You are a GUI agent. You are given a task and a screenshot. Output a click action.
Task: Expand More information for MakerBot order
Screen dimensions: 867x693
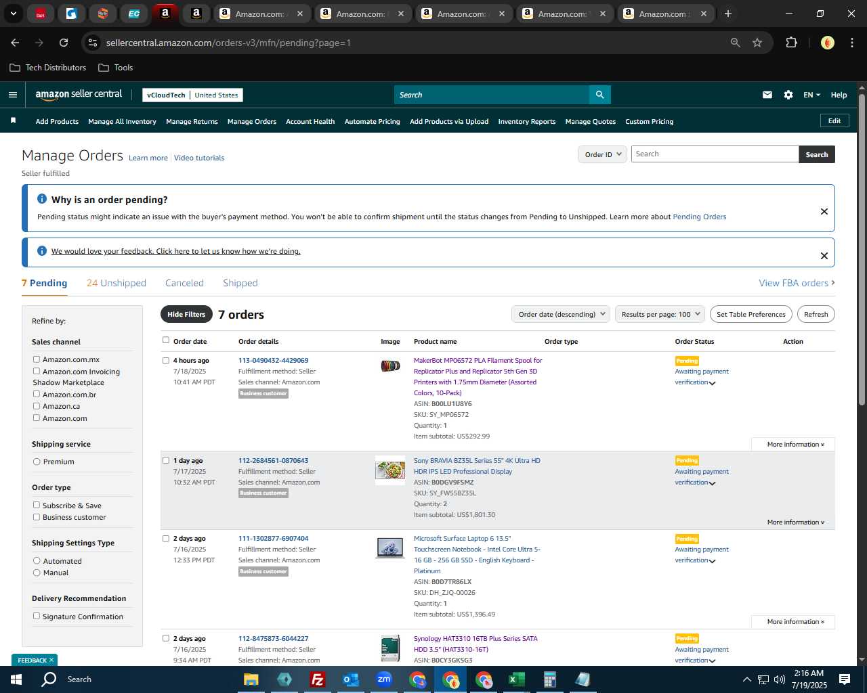(795, 445)
